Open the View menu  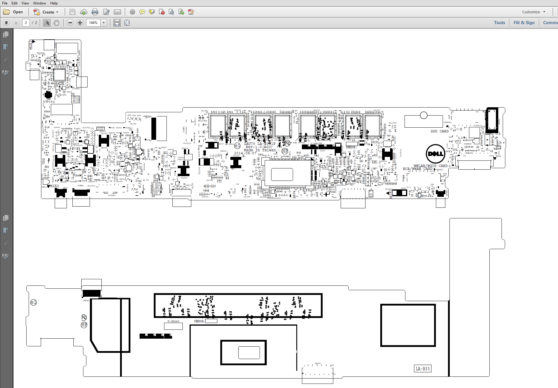pyautogui.click(x=25, y=3)
